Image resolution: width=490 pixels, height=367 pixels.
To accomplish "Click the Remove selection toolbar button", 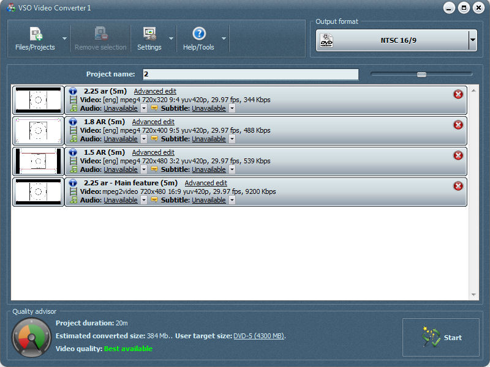I will click(100, 39).
